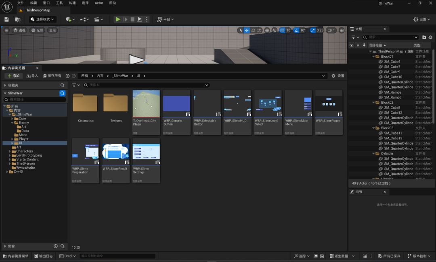The width and height of the screenshot is (436, 262).
Task: Toggle scale snapping in the viewport toolbar
Action: tap(313, 30)
